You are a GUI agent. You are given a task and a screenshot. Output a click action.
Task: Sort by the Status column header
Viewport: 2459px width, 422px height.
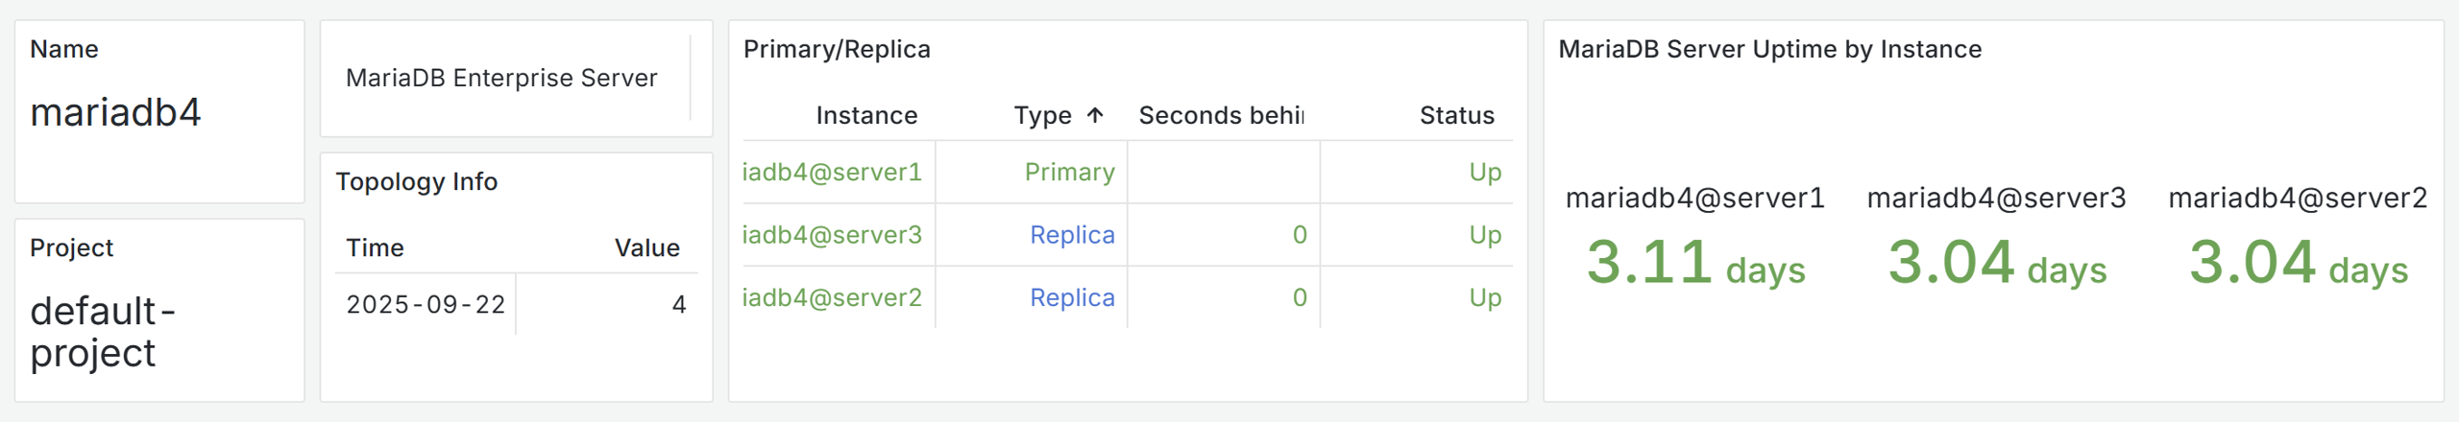click(1456, 116)
